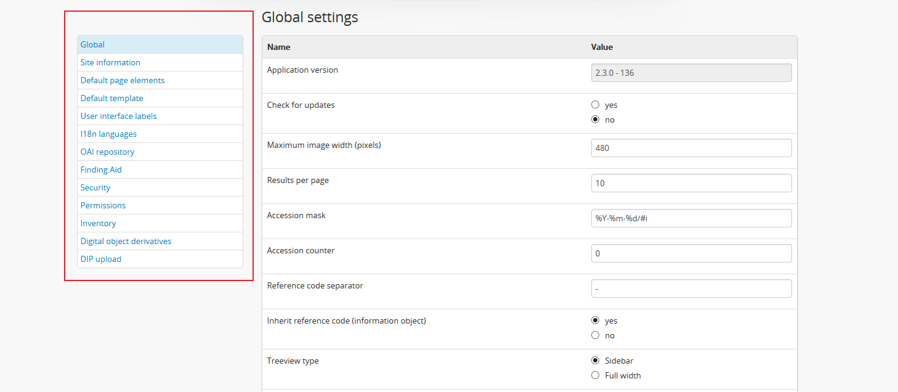The image size is (898, 392).
Task: Open the Site information settings
Action: click(110, 62)
